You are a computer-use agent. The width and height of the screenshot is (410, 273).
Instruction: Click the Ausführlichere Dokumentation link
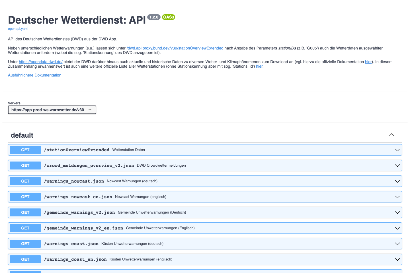(x=34, y=75)
